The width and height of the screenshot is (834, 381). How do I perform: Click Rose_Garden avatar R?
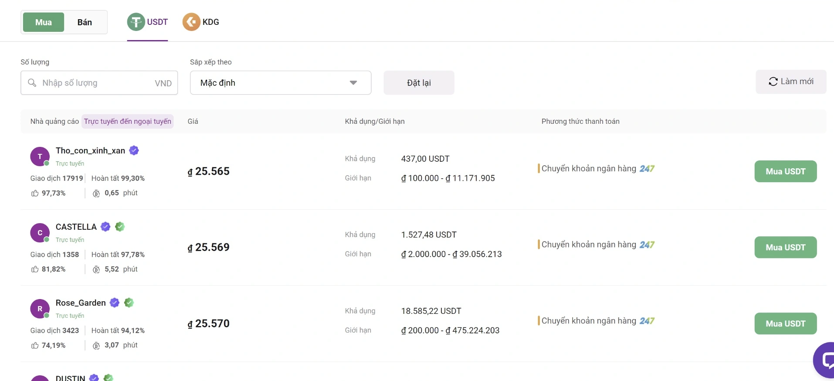click(x=40, y=309)
